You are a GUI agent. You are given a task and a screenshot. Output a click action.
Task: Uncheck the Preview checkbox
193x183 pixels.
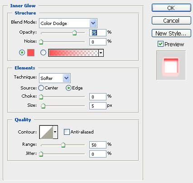(x=160, y=44)
